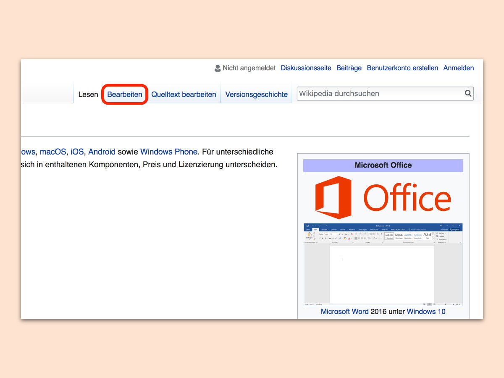
Task: Click the user avatar icon beside Nicht angemeldet
Action: [218, 68]
